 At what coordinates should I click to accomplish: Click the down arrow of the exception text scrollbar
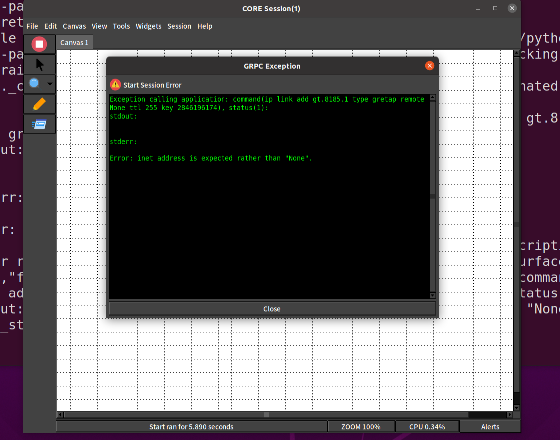[x=432, y=295]
